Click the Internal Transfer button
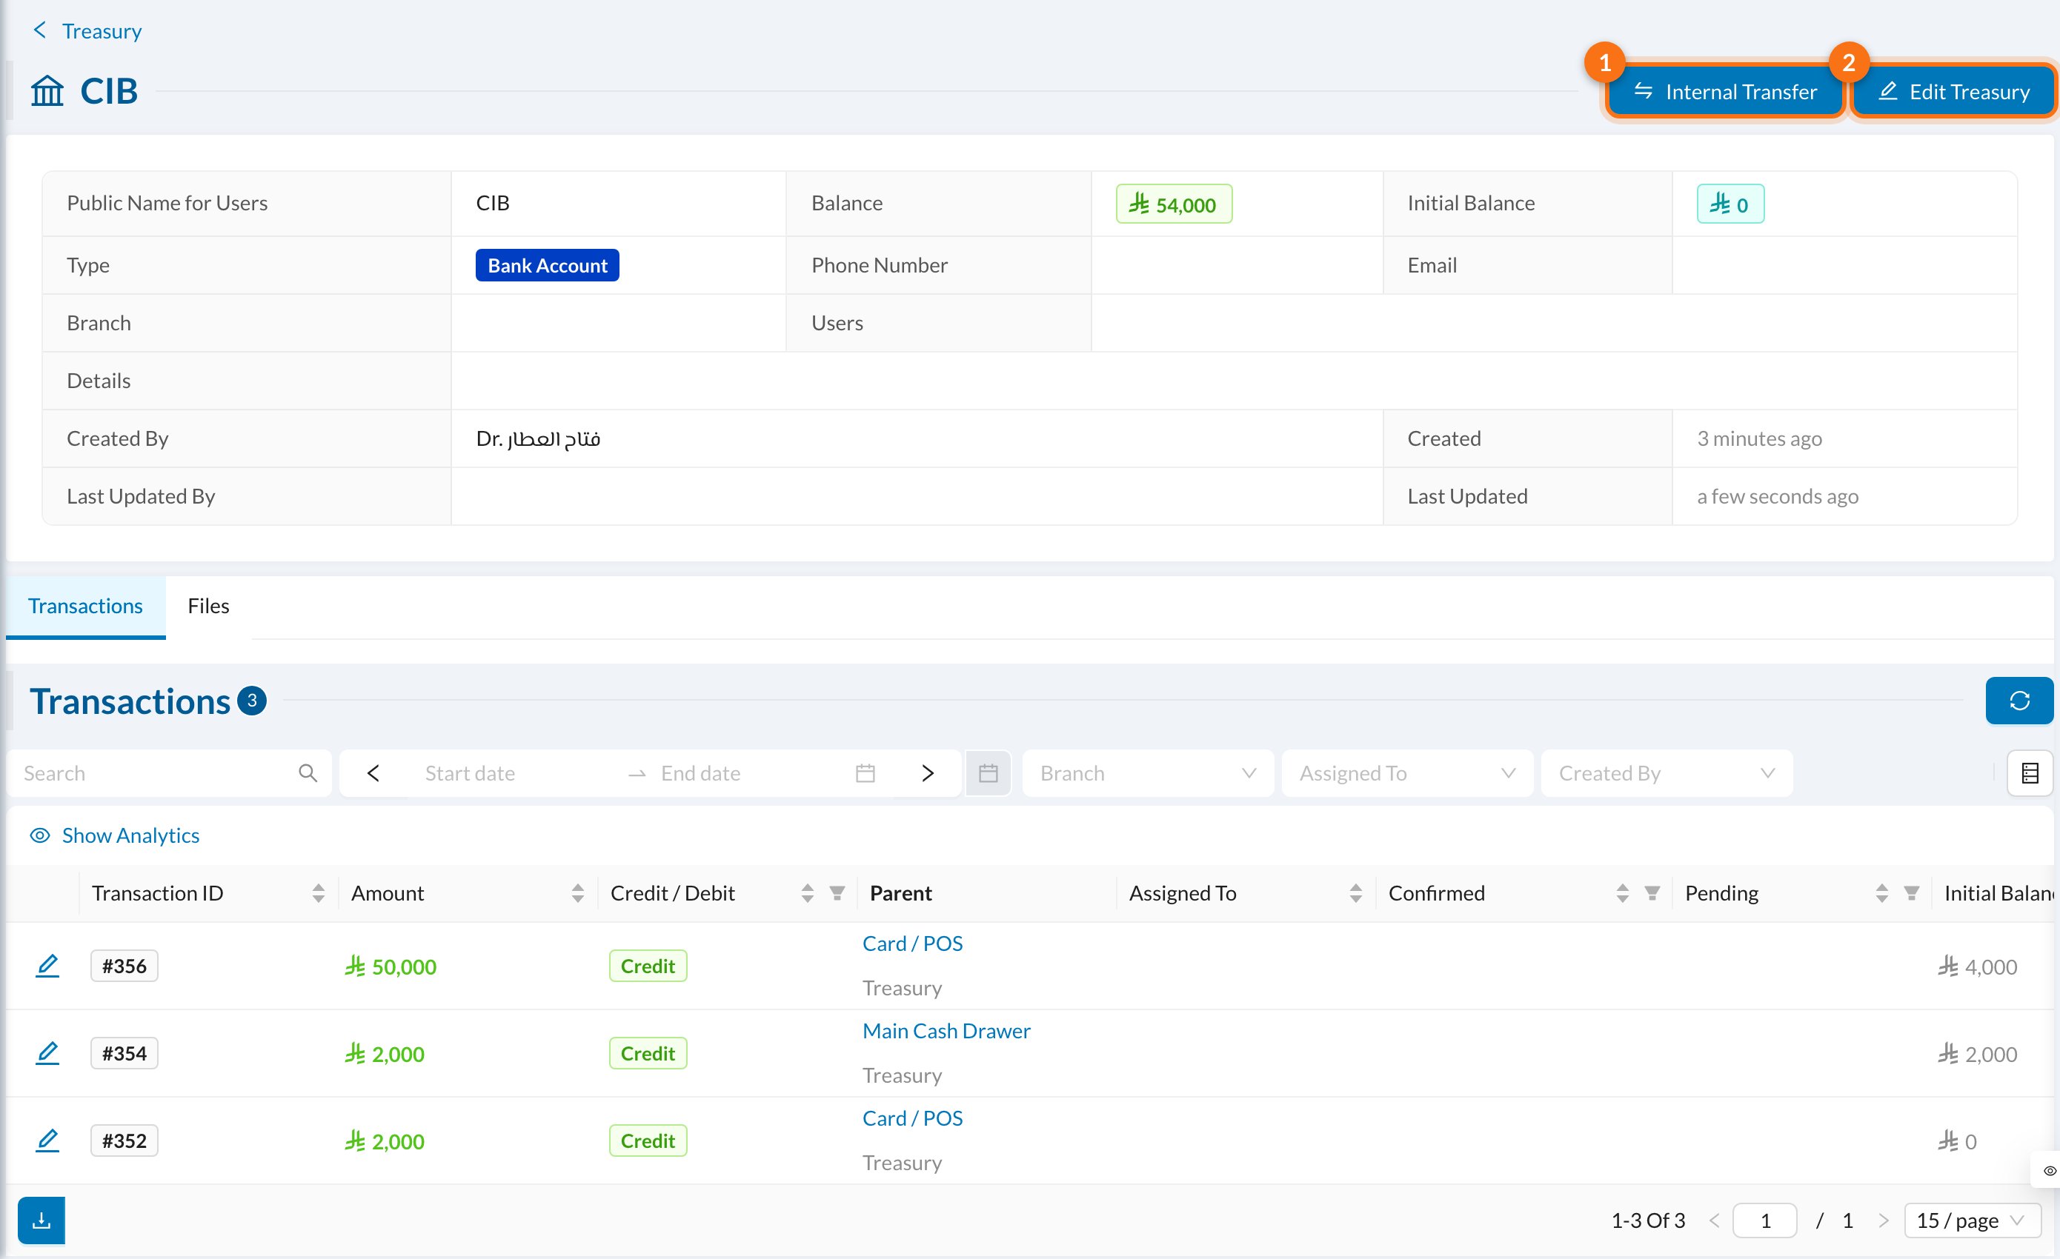Viewport: 2060px width, 1259px height. (1725, 91)
